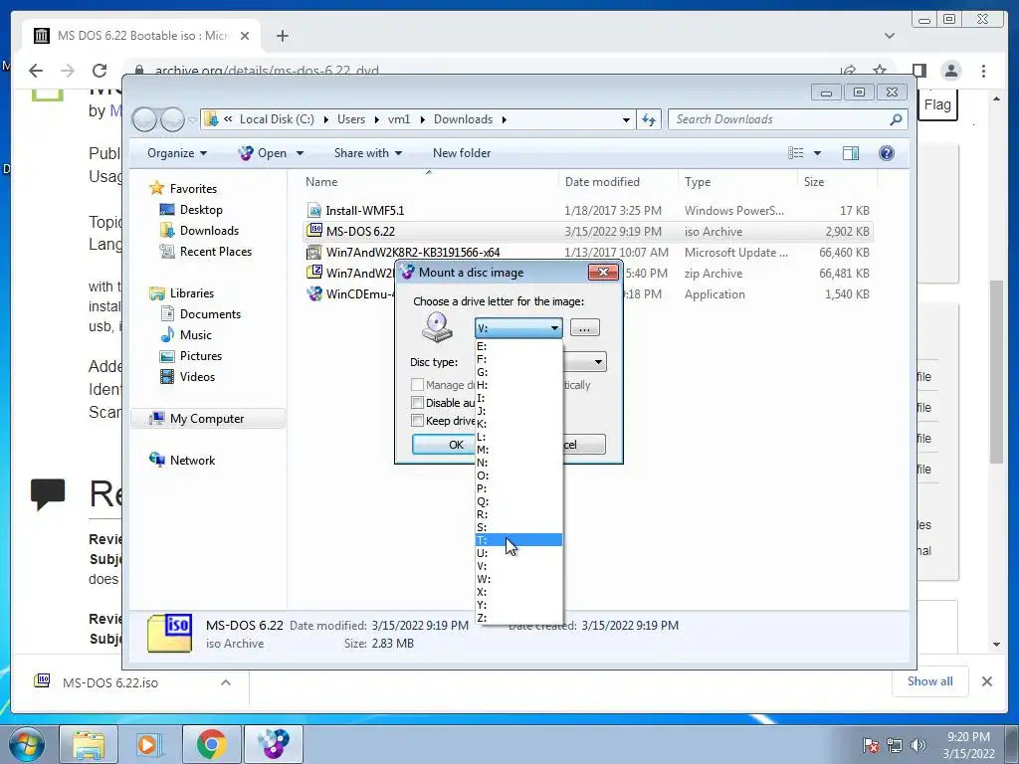
Task: Select drive letter M: in the list
Action: click(x=518, y=450)
